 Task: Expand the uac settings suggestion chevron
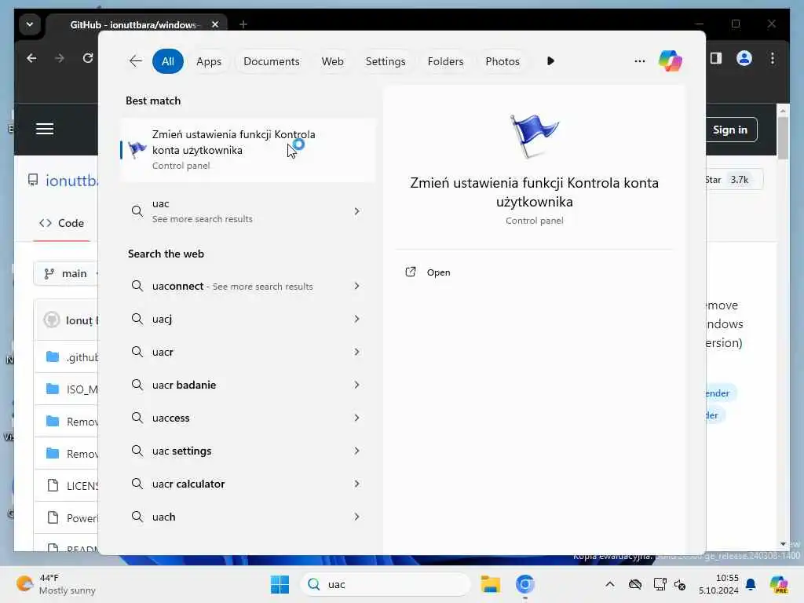356,451
